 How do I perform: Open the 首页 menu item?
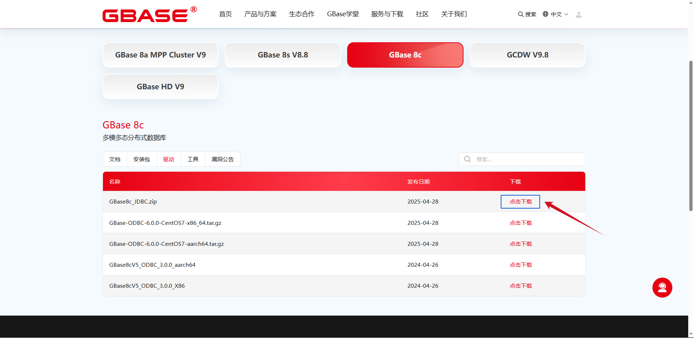pyautogui.click(x=225, y=14)
